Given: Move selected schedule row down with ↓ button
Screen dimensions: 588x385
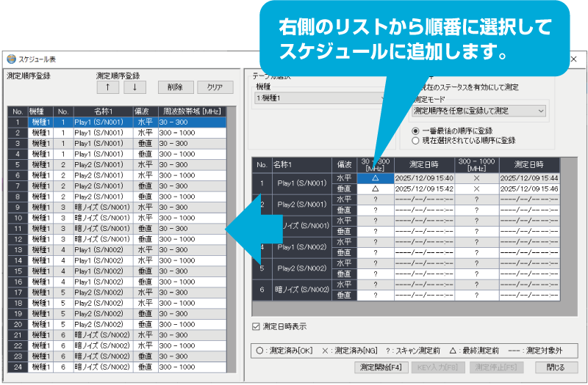Looking at the screenshot, I should [135, 87].
